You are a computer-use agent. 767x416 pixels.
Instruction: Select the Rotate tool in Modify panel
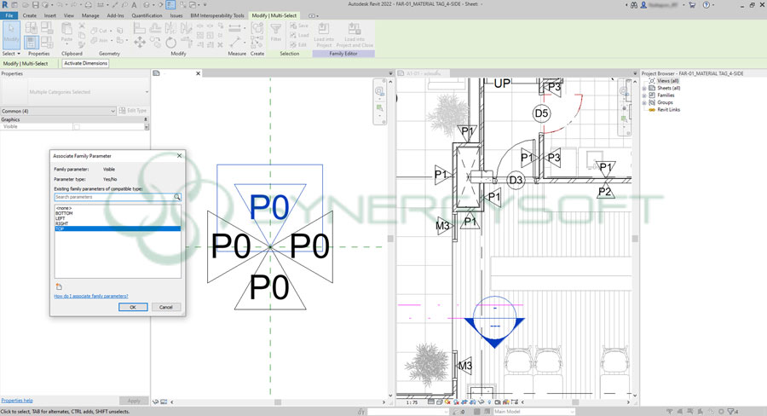point(171,42)
